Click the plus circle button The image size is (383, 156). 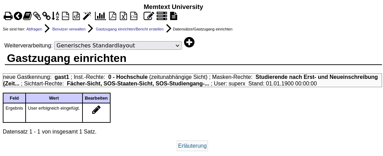pos(189,43)
